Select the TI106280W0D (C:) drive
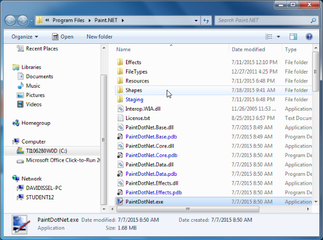The image size is (323, 240). [46, 151]
